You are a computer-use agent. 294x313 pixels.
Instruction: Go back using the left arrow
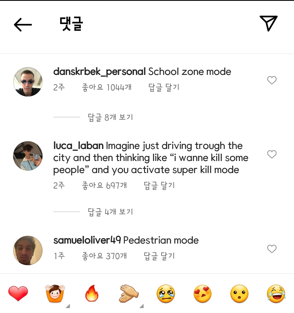pos(23,25)
